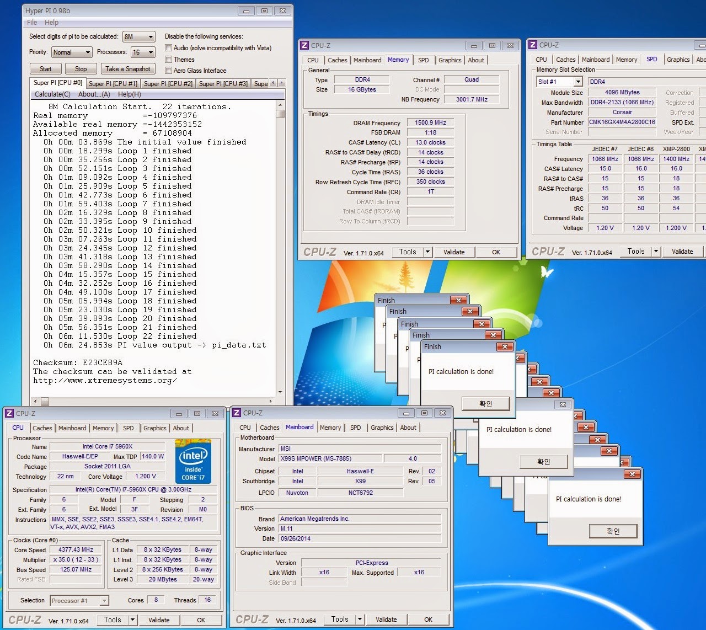Click the Checksum: E23CE89A line
This screenshot has height=630, width=706.
point(78,362)
